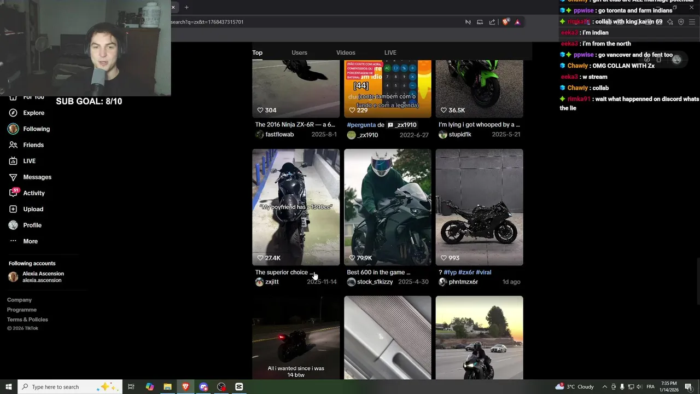Open the clock showing 7:35 PM
This screenshot has height=394, width=700.
pyautogui.click(x=669, y=387)
